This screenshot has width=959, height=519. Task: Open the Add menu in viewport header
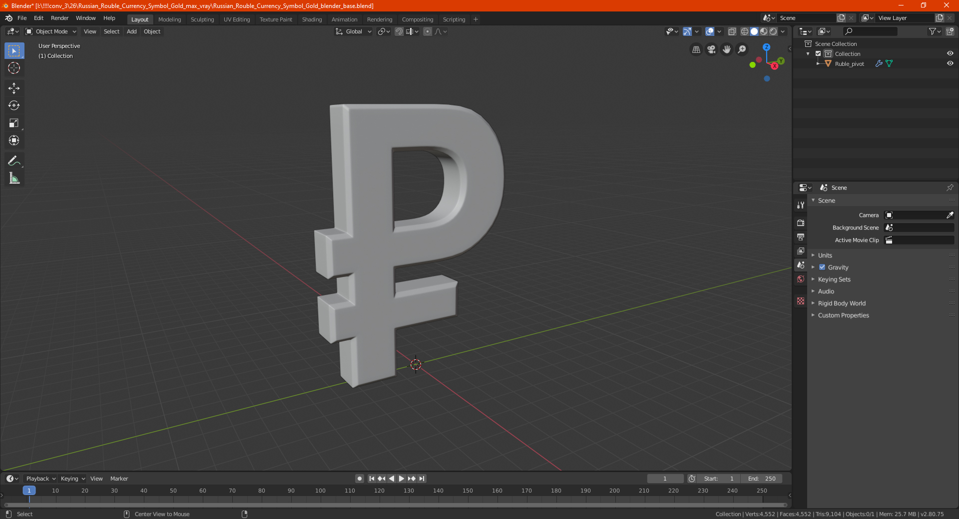(x=131, y=31)
